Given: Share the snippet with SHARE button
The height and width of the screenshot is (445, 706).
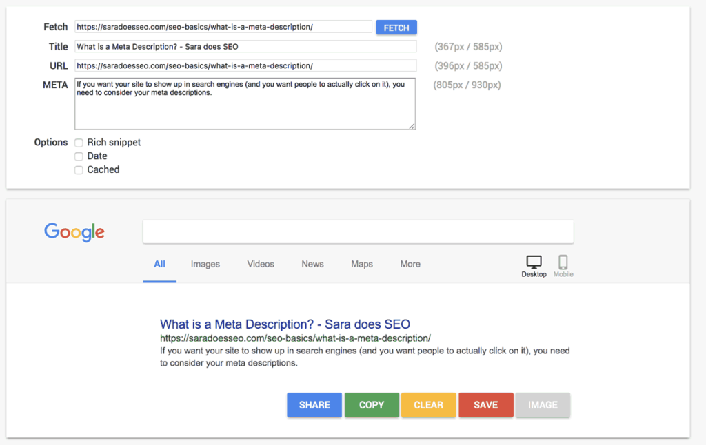Looking at the screenshot, I should (314, 405).
